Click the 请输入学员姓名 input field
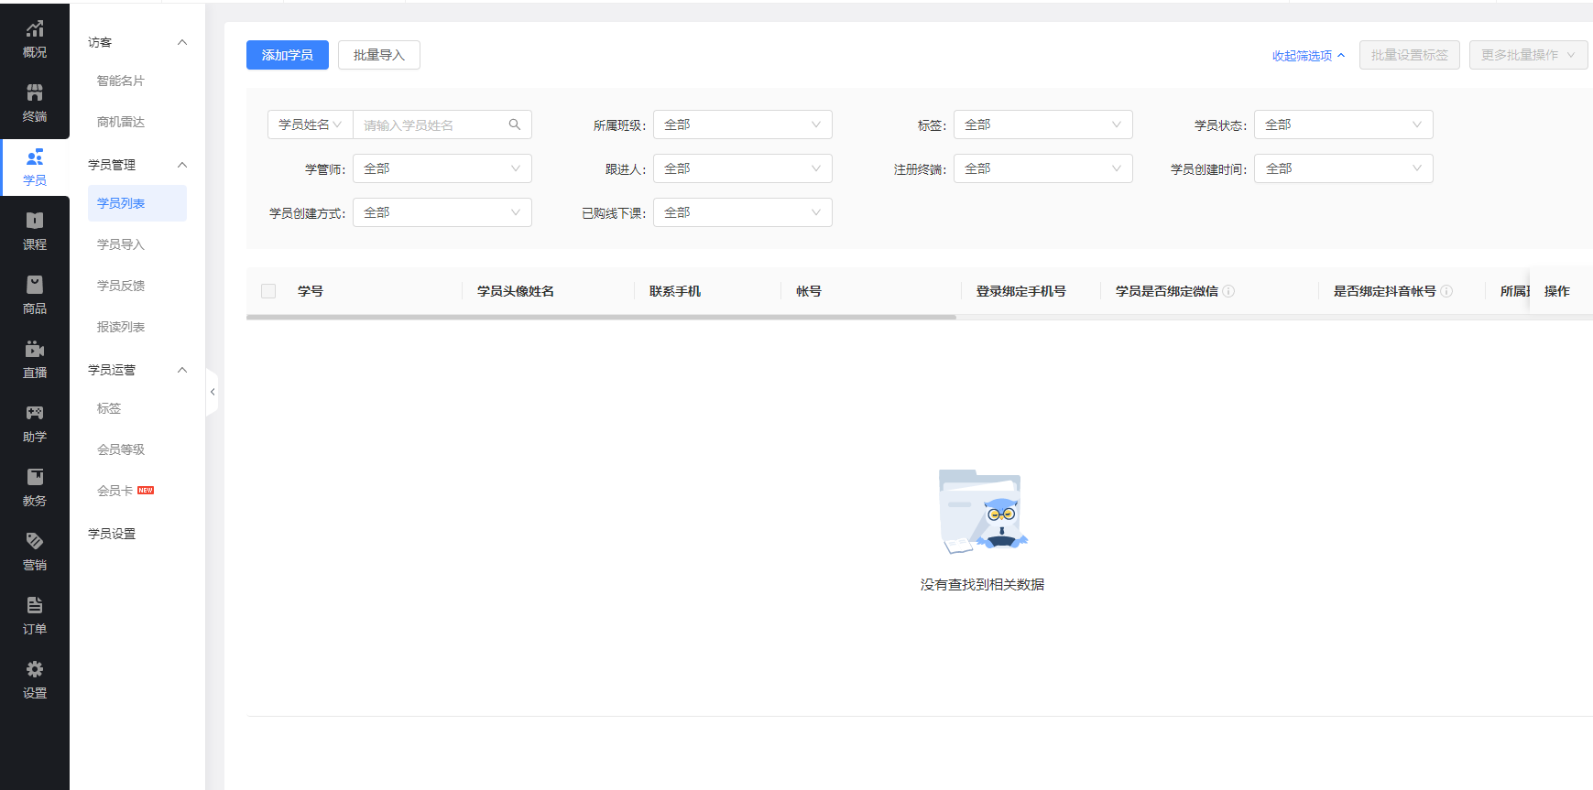 point(431,125)
